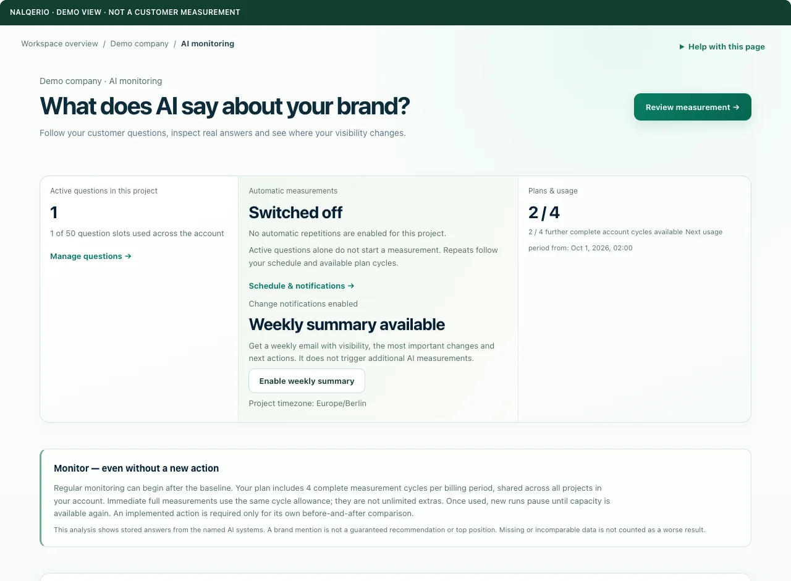Click the 'Plans & usage' label
Image resolution: width=791 pixels, height=581 pixels.
coord(553,191)
